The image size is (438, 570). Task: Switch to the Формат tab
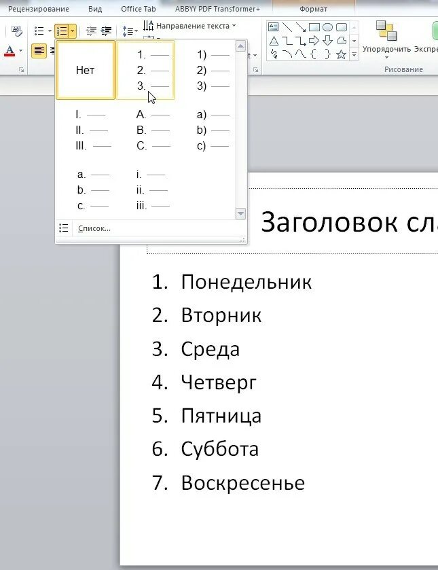(313, 9)
